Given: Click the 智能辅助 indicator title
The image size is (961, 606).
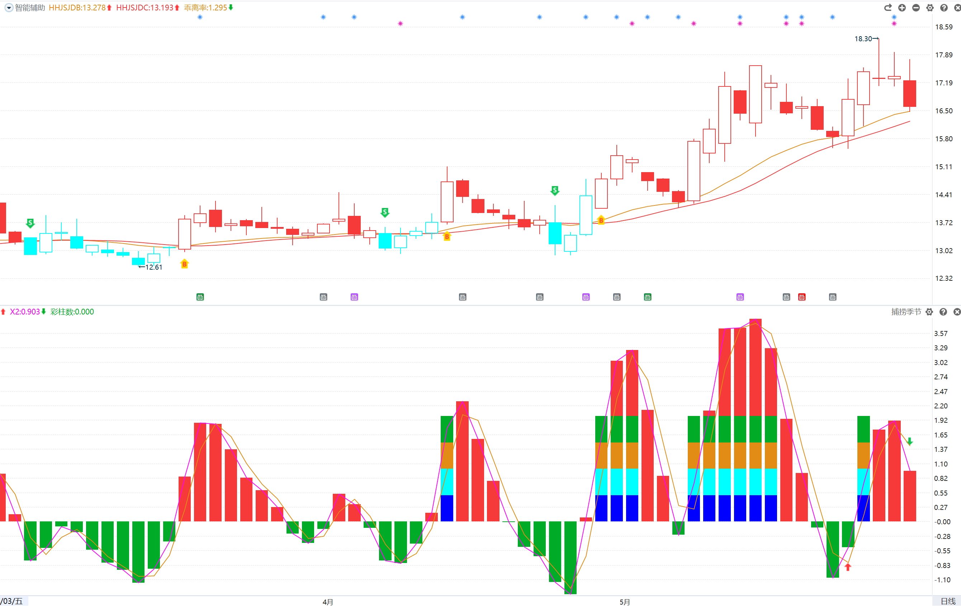Looking at the screenshot, I should (30, 8).
